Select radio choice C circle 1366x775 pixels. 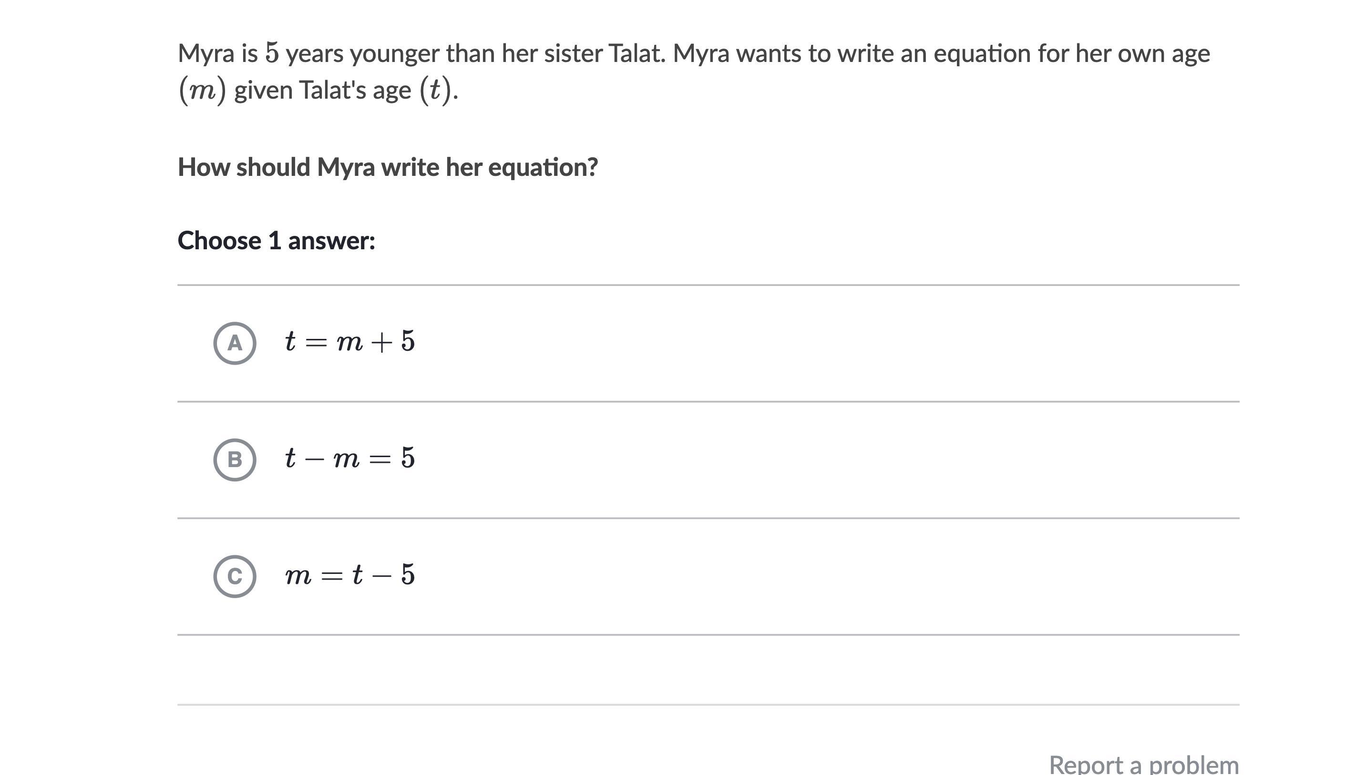235,576
